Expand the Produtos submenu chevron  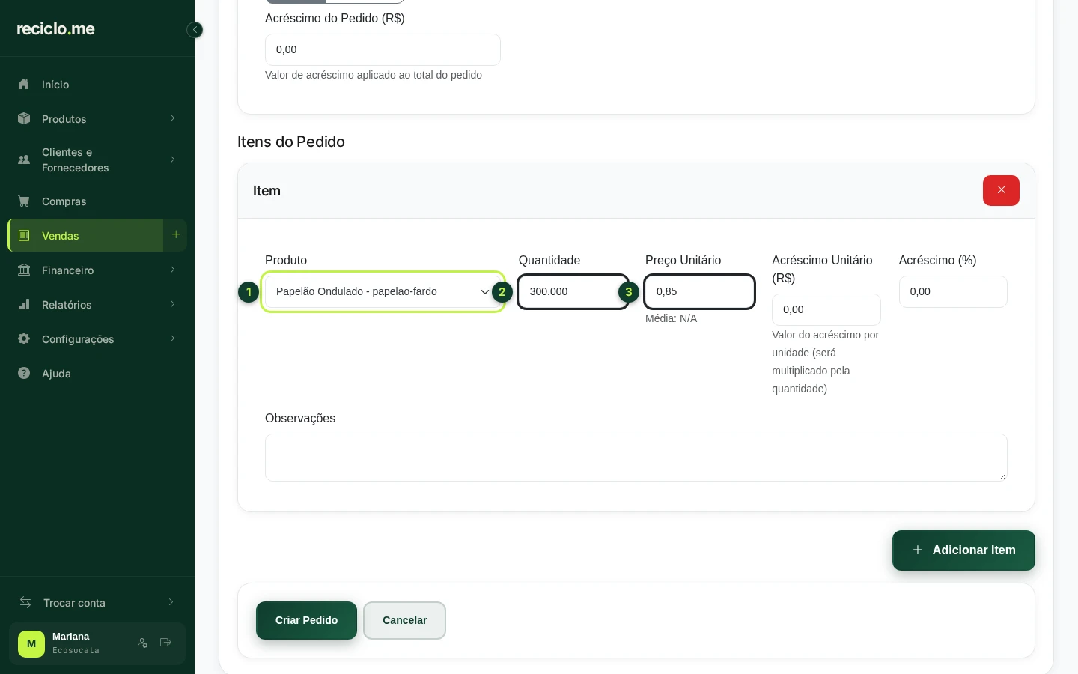(x=172, y=118)
